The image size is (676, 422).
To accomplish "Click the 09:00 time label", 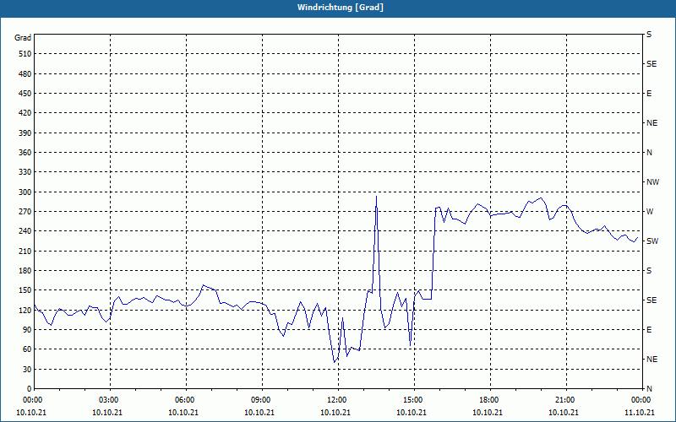I will tap(261, 400).
